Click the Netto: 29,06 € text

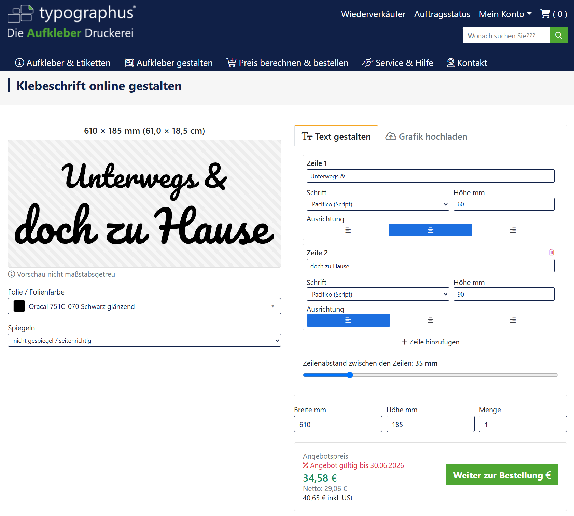point(325,489)
